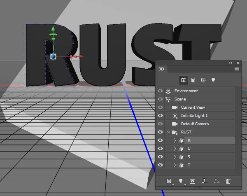Click the red X-axis arrow on gizmo
The image size is (247, 196).
(x=81, y=56)
